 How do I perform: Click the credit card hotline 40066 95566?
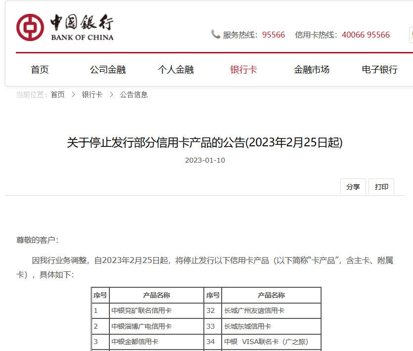(x=366, y=35)
